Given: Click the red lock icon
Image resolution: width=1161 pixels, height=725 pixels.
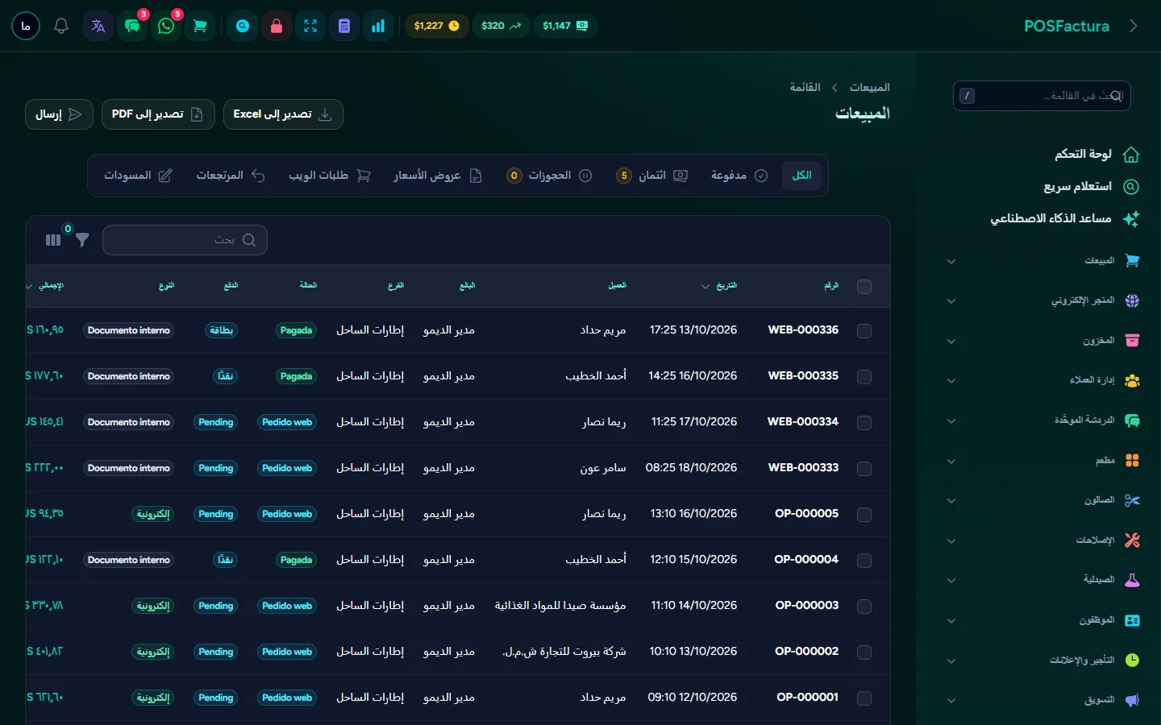Looking at the screenshot, I should [x=277, y=26].
